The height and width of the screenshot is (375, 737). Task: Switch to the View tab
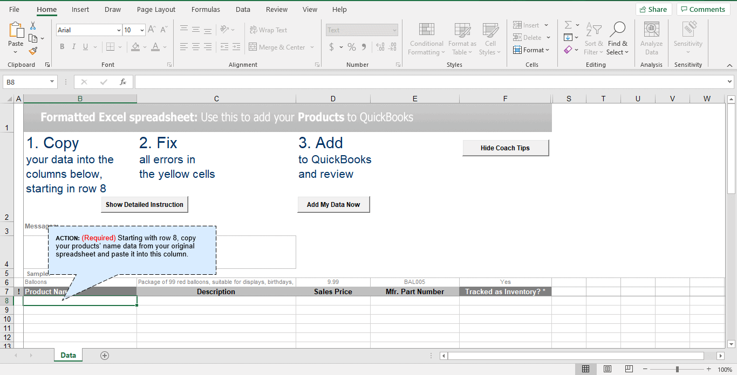(310, 9)
